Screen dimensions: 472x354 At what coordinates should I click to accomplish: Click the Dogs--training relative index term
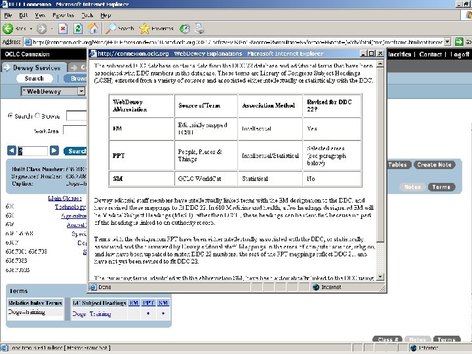coord(26,312)
